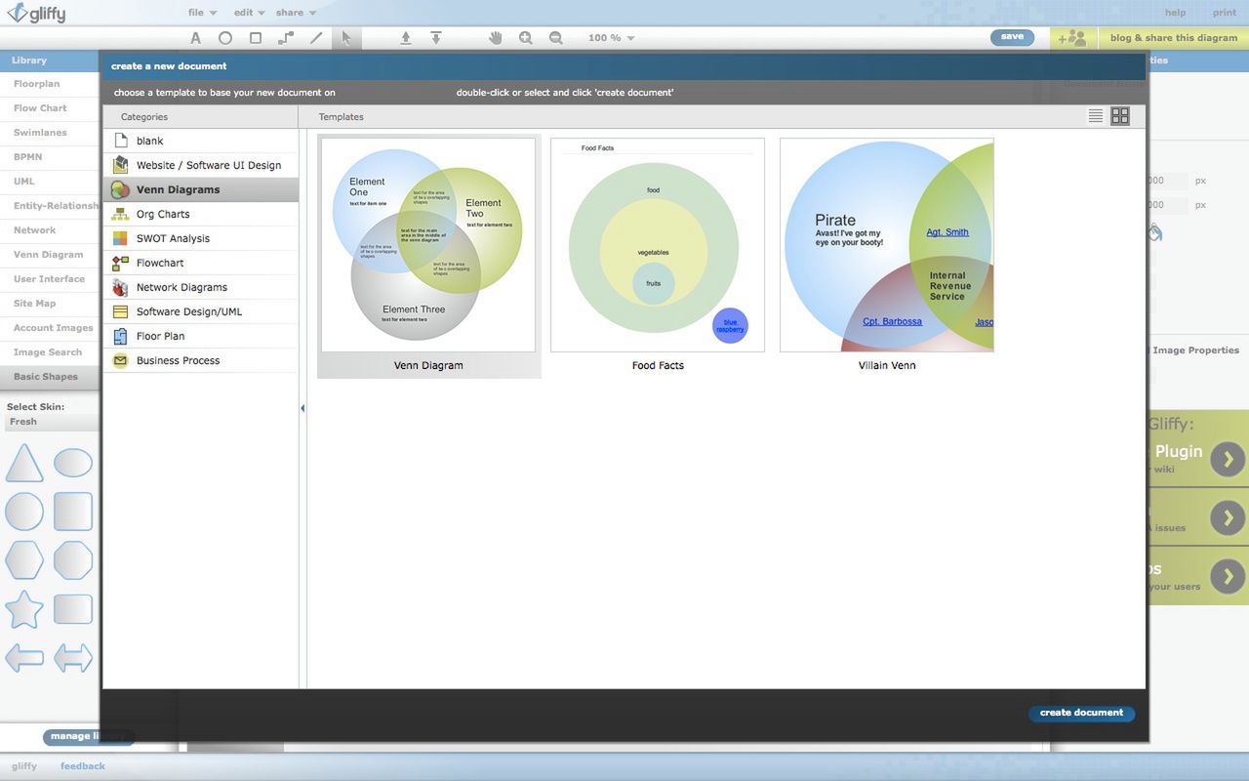Open the share menu
Screen dimensions: 1249x781
[296, 13]
